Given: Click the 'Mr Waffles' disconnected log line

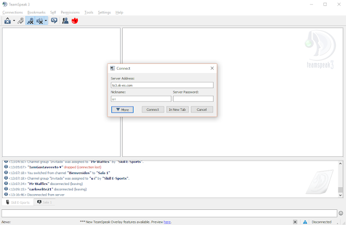Looking at the screenshot, I should (43, 184).
